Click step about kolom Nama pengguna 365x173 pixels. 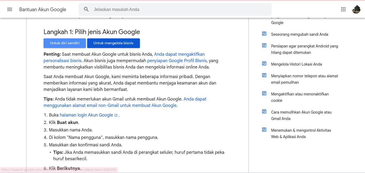click(103, 137)
